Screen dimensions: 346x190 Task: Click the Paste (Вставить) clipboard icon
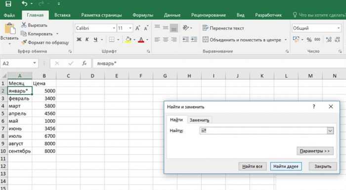tap(9, 29)
